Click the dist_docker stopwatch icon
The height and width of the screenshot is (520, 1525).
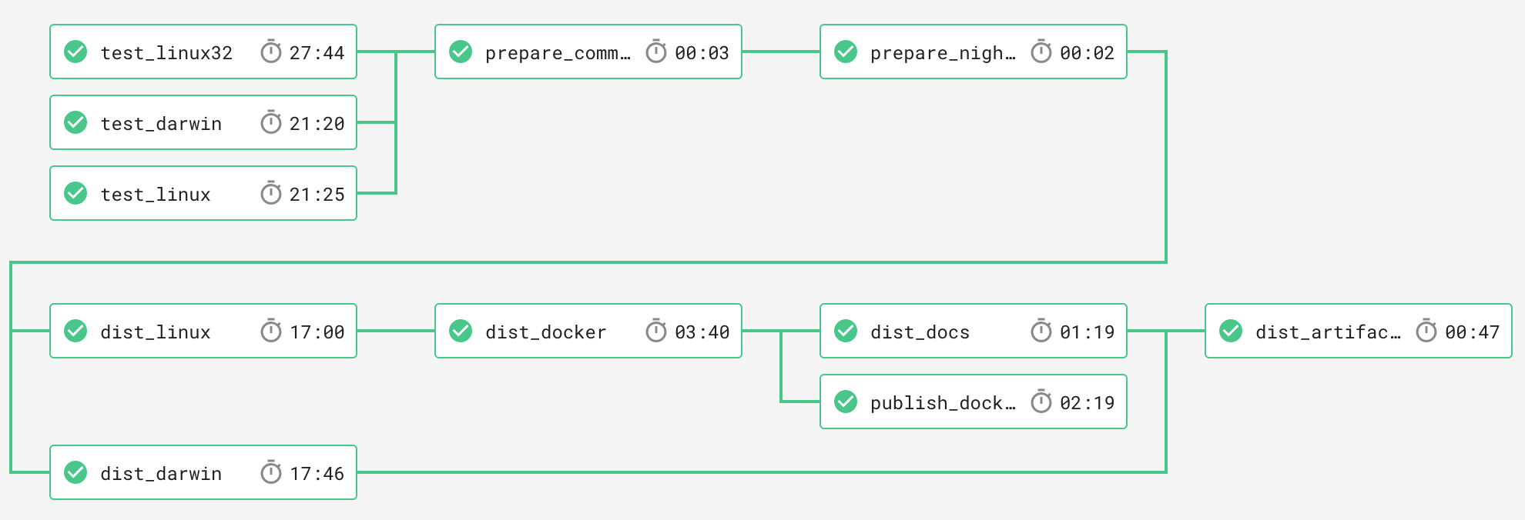[656, 331]
